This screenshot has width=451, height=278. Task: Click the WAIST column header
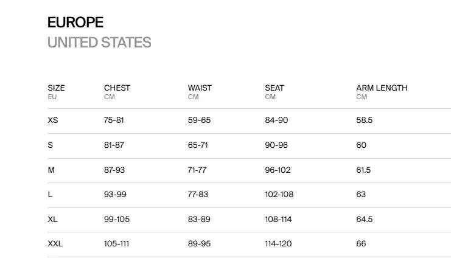[x=200, y=88]
